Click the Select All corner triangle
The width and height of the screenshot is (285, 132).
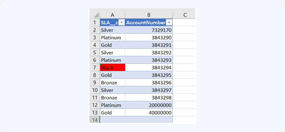(x=96, y=15)
